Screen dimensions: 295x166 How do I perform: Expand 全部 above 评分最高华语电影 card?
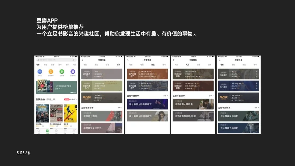click(x=256, y=108)
